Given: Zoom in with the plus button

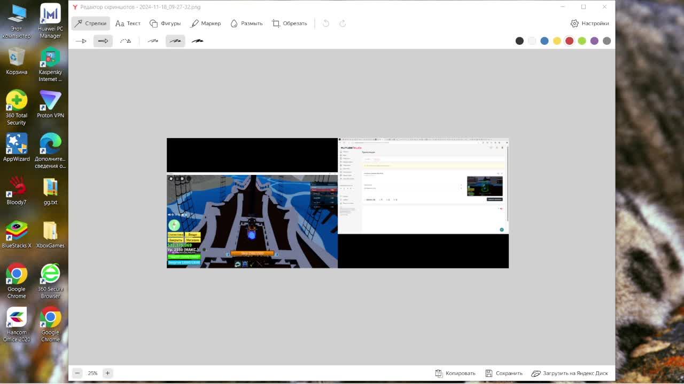Looking at the screenshot, I should coord(107,373).
